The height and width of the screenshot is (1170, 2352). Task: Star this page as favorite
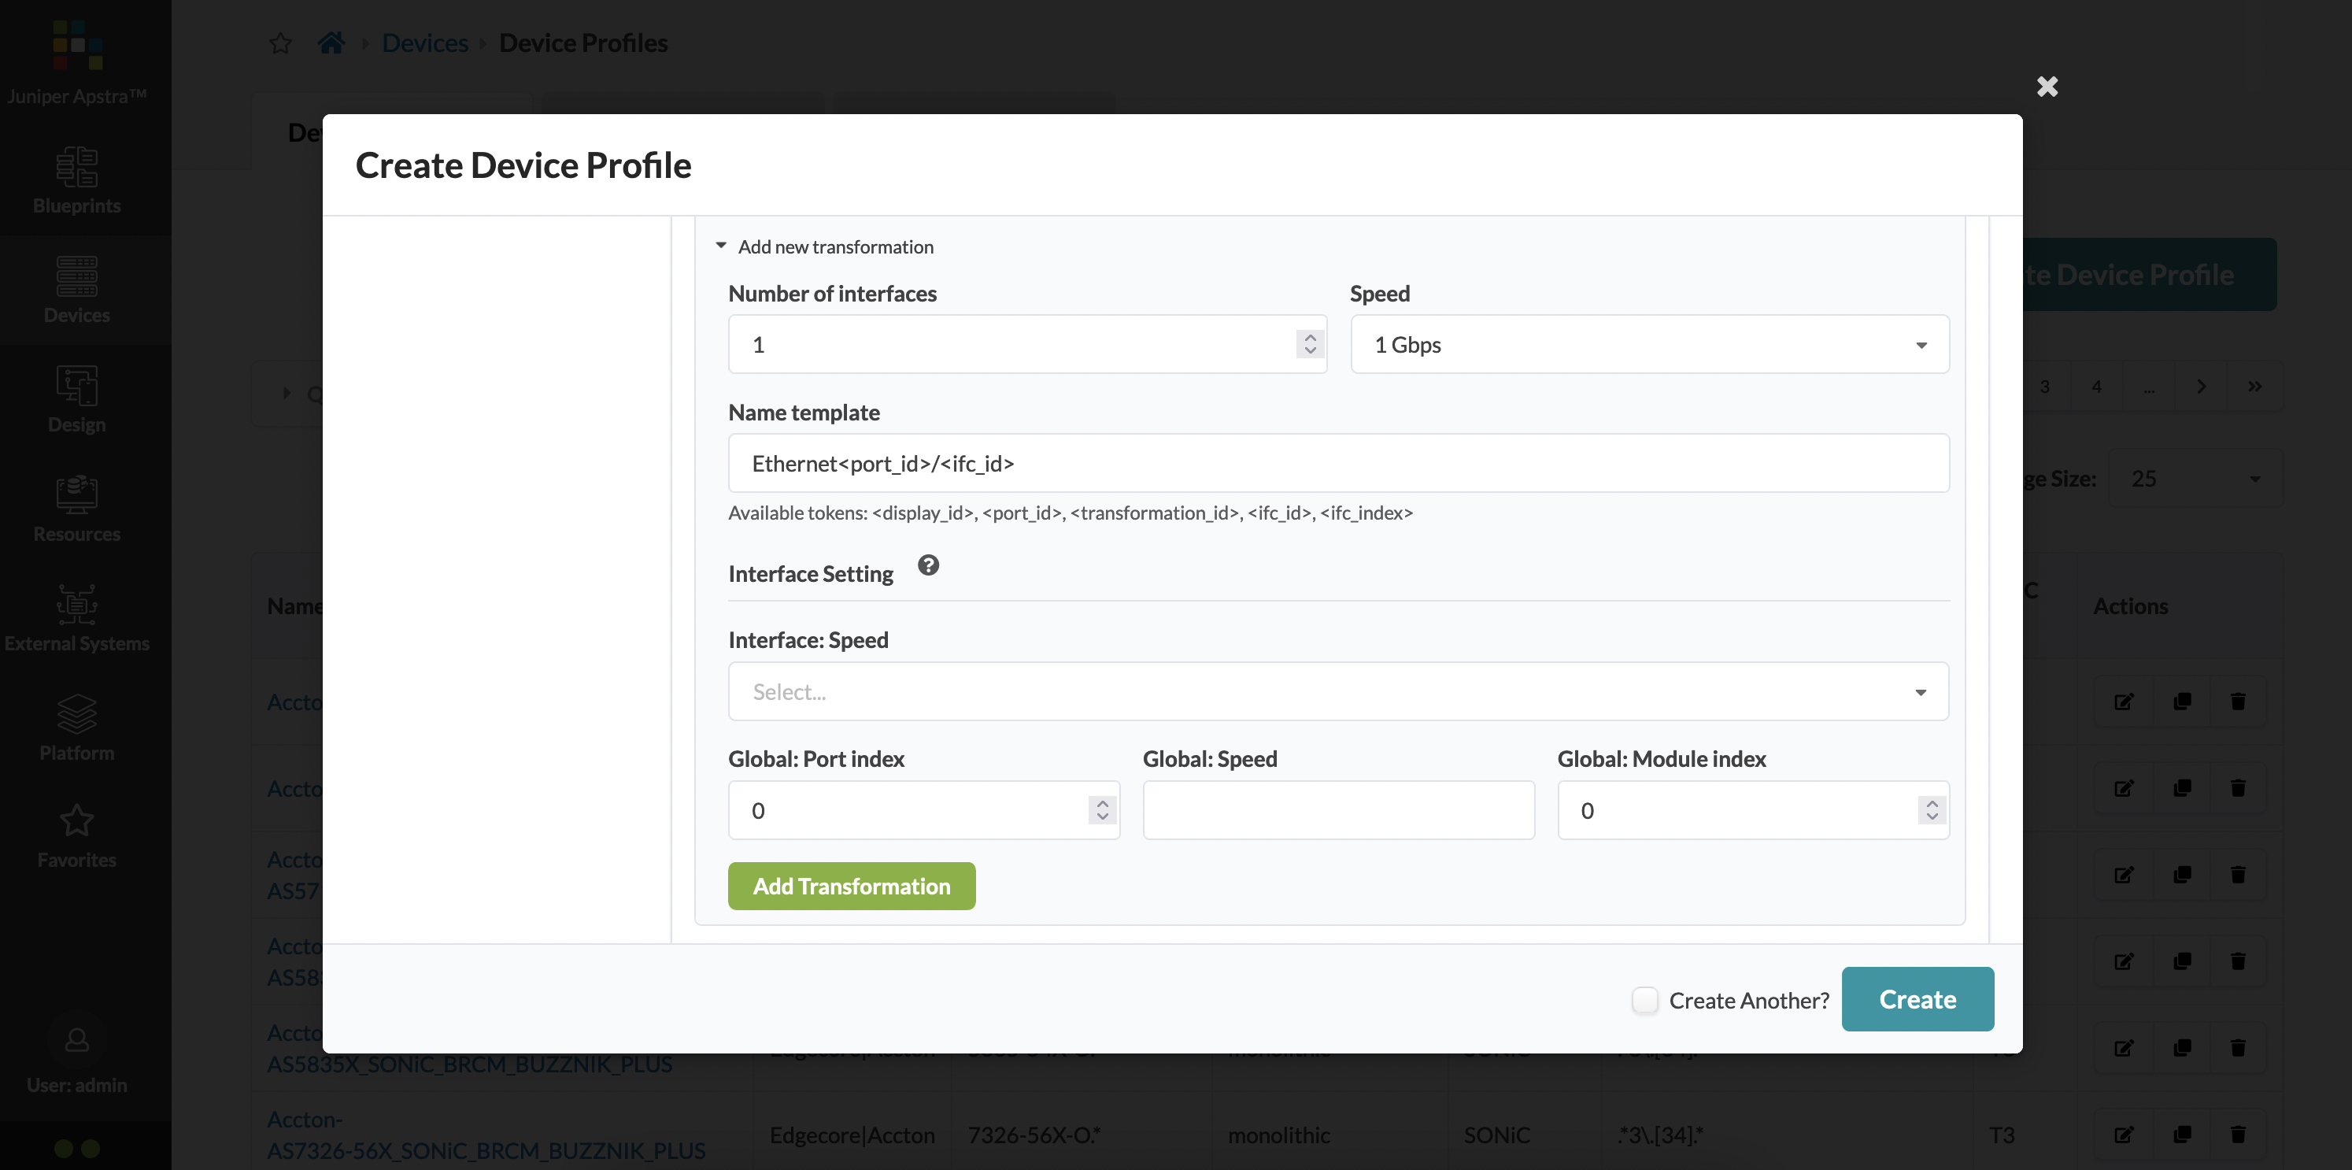click(280, 43)
